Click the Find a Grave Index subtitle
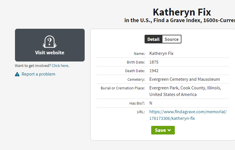 click(x=179, y=20)
